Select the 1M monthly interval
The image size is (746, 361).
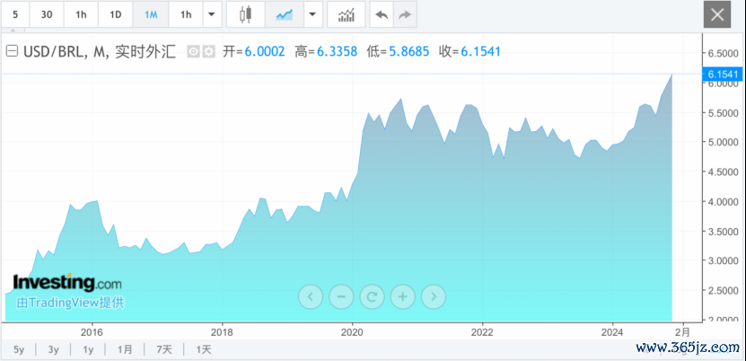pos(151,14)
